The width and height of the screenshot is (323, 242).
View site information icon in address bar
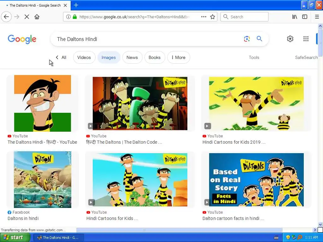coord(68,17)
